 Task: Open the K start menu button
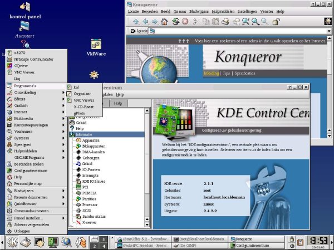click(12, 242)
